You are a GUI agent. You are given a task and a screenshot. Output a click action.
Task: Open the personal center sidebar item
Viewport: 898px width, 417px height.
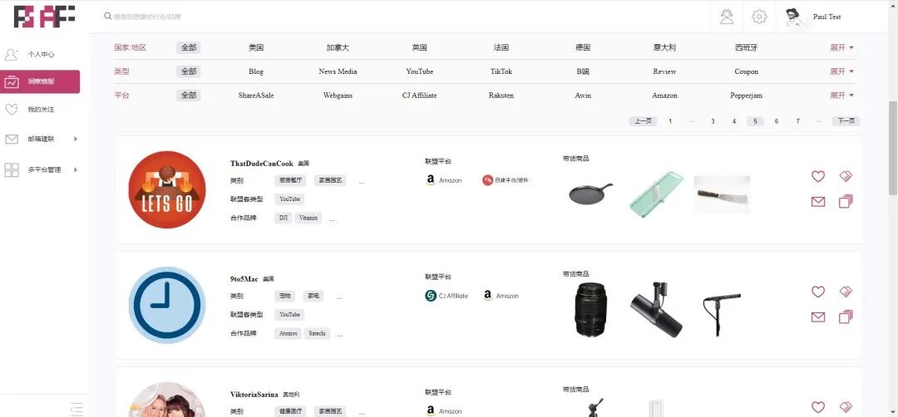point(40,54)
